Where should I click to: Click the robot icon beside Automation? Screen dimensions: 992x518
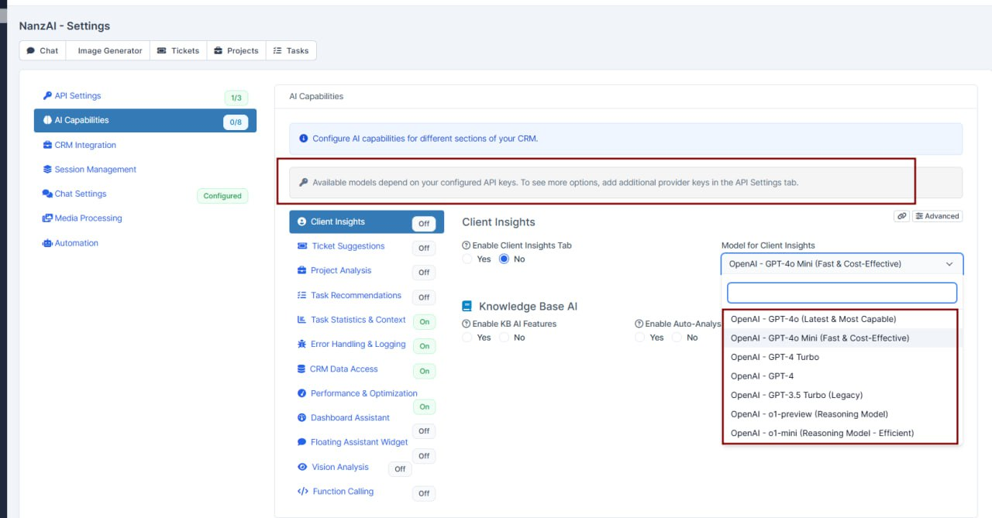click(47, 243)
